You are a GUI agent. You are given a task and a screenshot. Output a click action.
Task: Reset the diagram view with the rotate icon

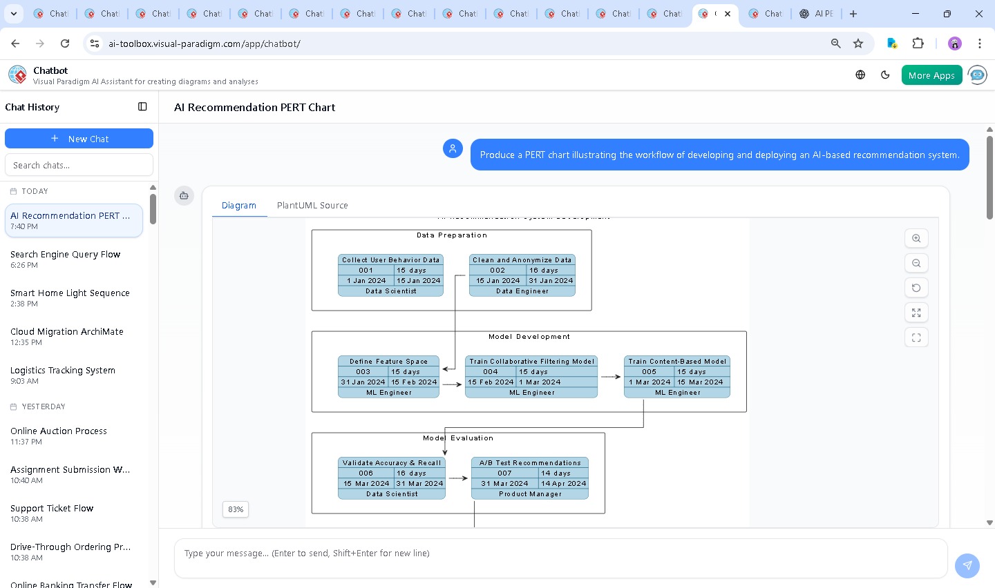(x=916, y=288)
